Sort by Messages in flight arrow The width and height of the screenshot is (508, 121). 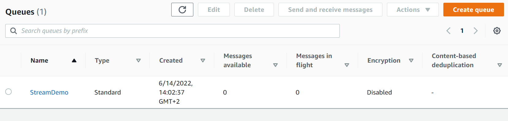click(x=347, y=65)
